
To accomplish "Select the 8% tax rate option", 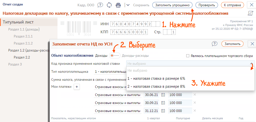I will pos(156,86).
